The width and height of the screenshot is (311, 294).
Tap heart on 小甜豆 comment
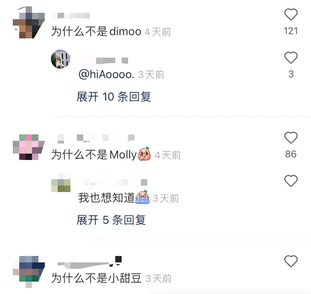(291, 261)
